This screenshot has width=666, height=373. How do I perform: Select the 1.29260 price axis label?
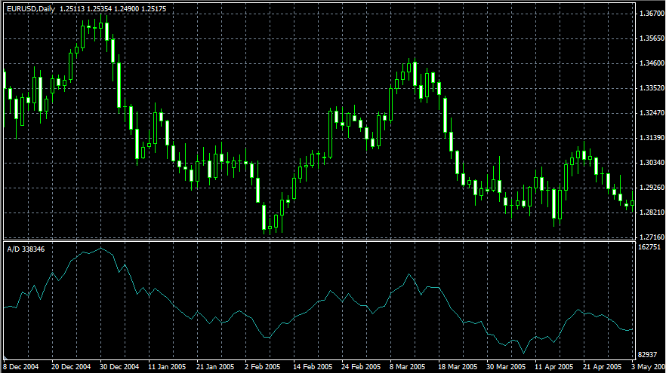click(x=652, y=188)
